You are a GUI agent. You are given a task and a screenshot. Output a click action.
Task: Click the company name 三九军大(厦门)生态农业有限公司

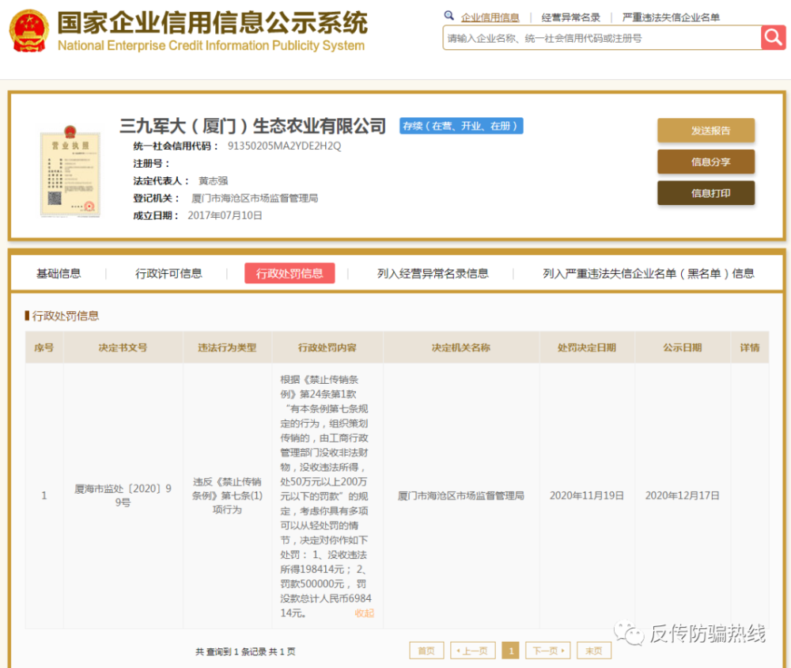pyautogui.click(x=253, y=126)
